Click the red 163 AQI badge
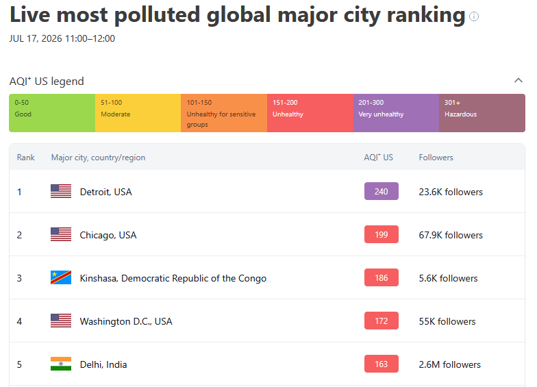 pyautogui.click(x=381, y=364)
